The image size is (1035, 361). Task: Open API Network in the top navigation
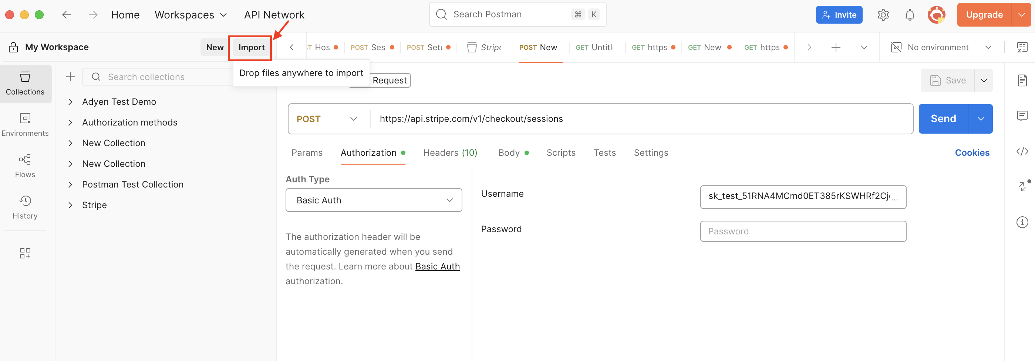[274, 15]
